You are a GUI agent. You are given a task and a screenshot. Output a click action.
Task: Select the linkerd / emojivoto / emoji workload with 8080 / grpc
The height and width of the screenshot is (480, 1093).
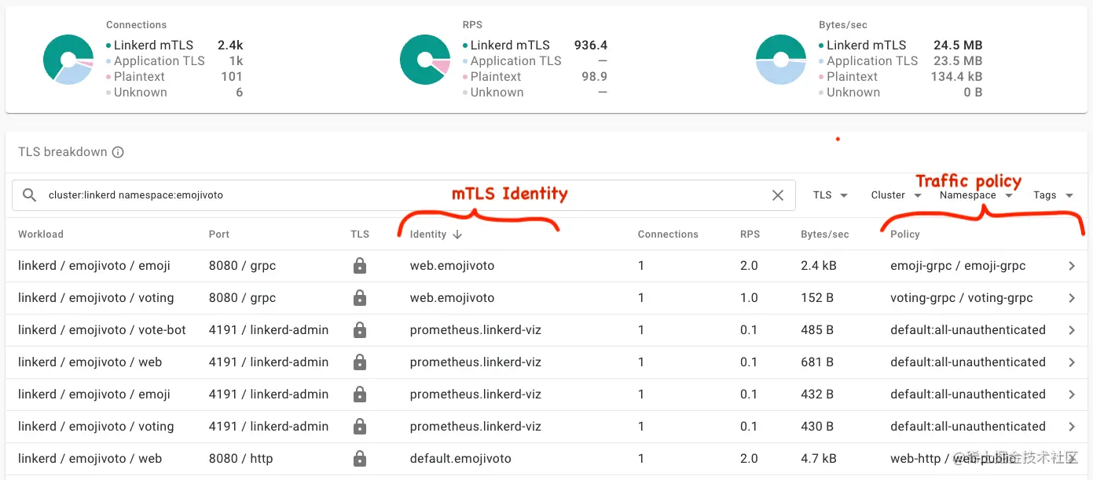coord(94,266)
